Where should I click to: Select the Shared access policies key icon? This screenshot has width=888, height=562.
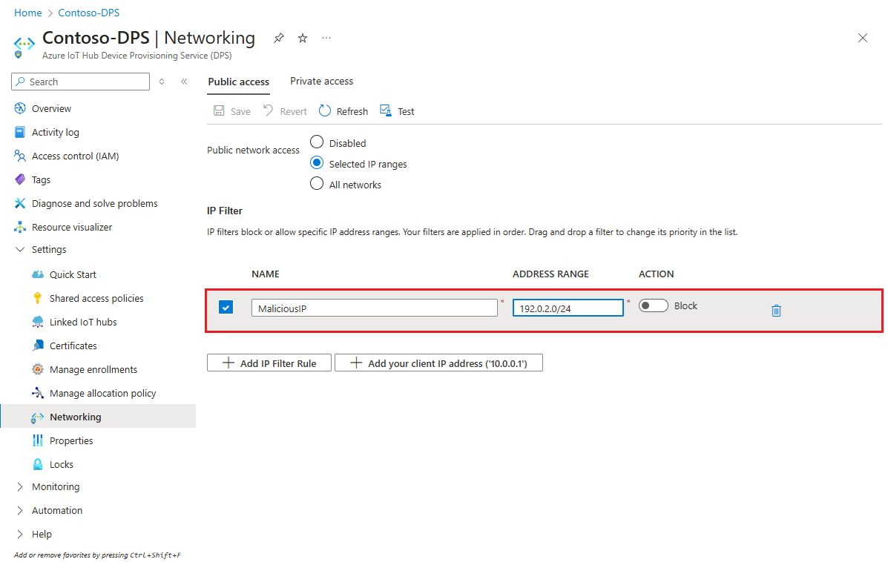click(x=36, y=298)
